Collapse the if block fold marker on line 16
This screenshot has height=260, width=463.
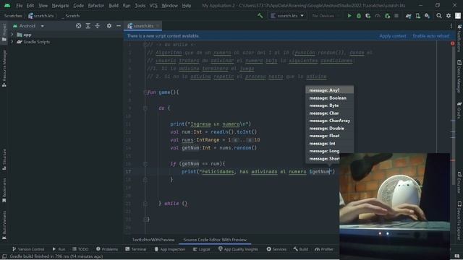tap(145, 164)
